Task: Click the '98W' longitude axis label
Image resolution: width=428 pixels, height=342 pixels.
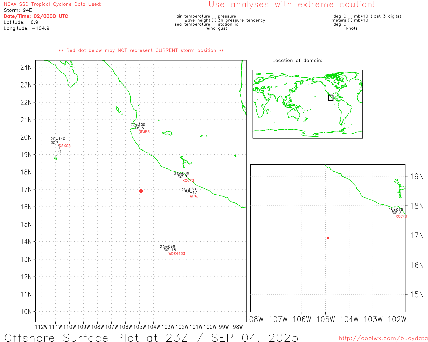Action: click(238, 327)
